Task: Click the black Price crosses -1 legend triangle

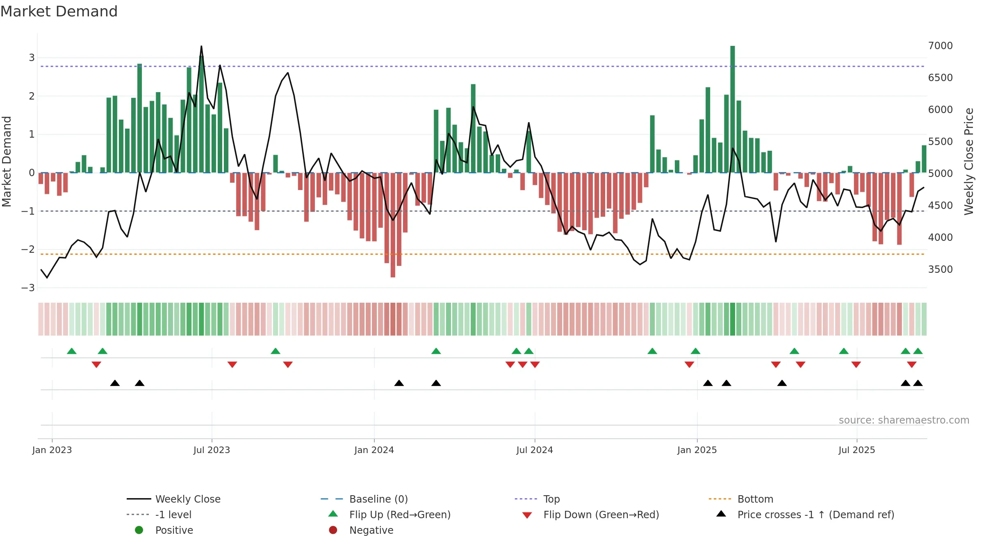Action: point(721,514)
